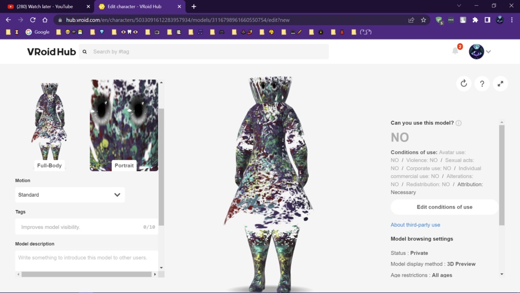Open the help question mark icon

click(482, 84)
